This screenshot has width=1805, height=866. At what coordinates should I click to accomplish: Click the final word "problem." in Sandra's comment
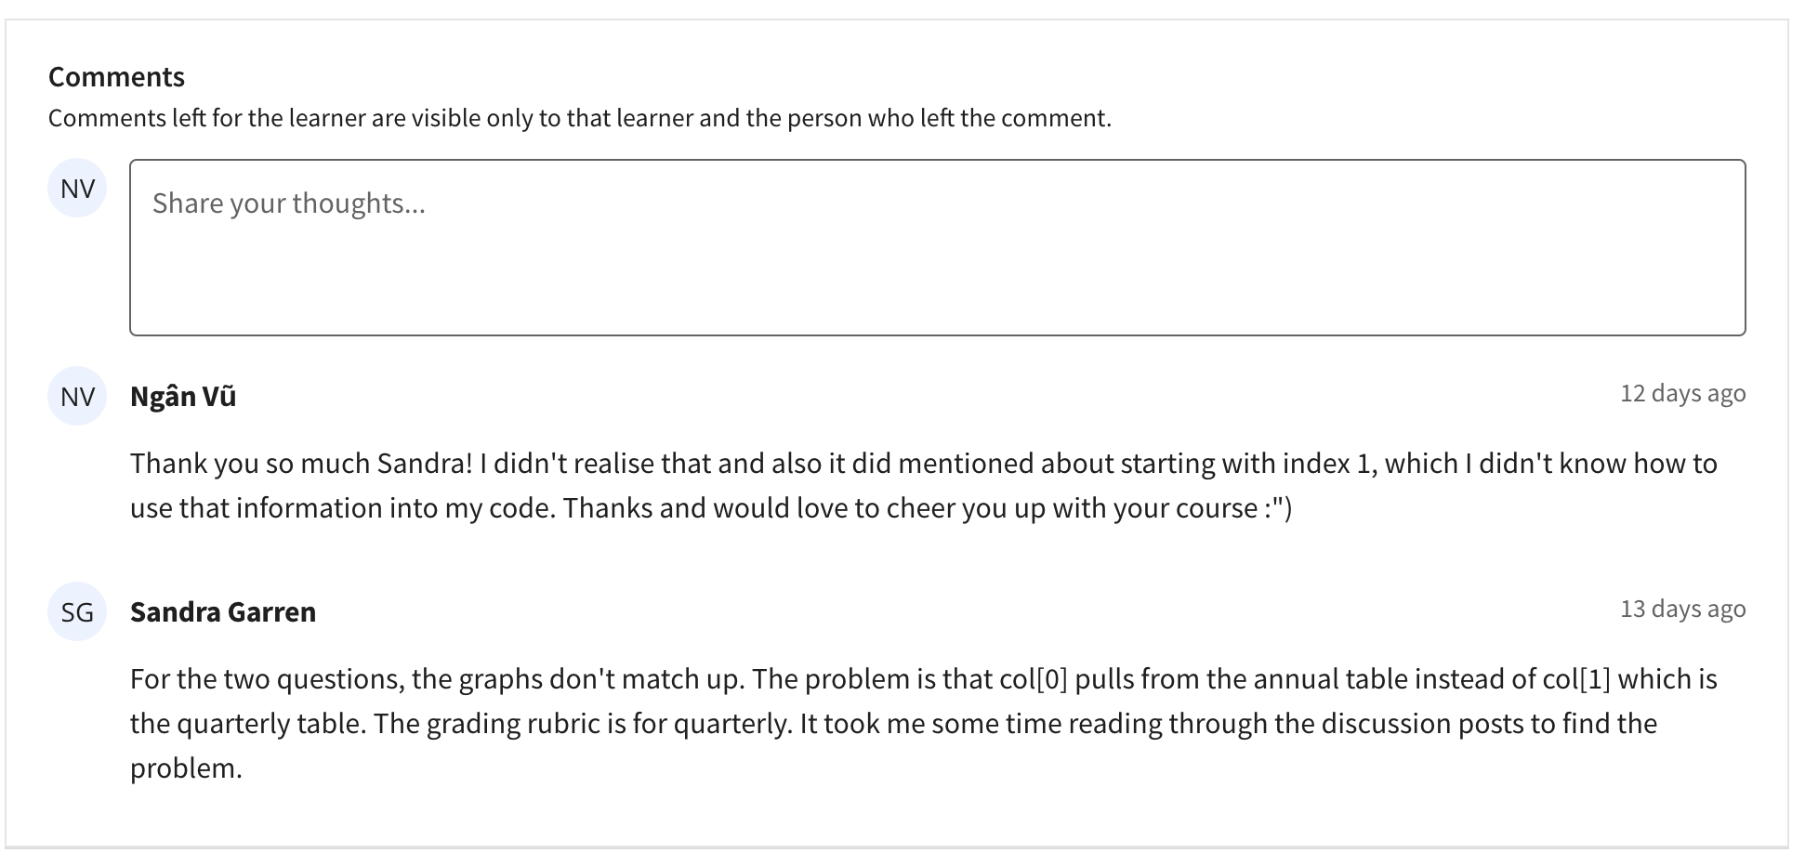tap(186, 768)
